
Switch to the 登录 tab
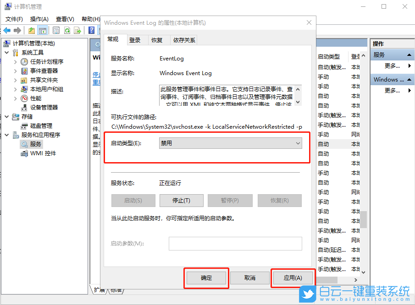(x=136, y=40)
